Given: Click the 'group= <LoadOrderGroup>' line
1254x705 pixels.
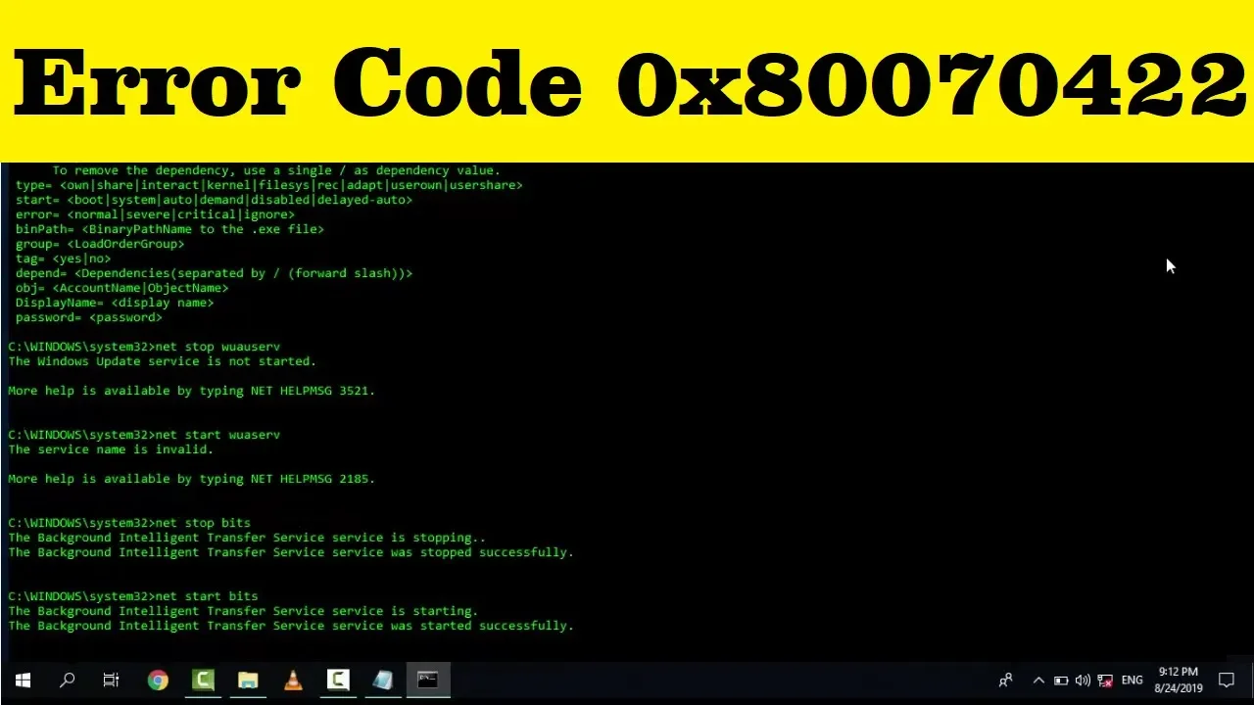Looking at the screenshot, I should pos(100,244).
